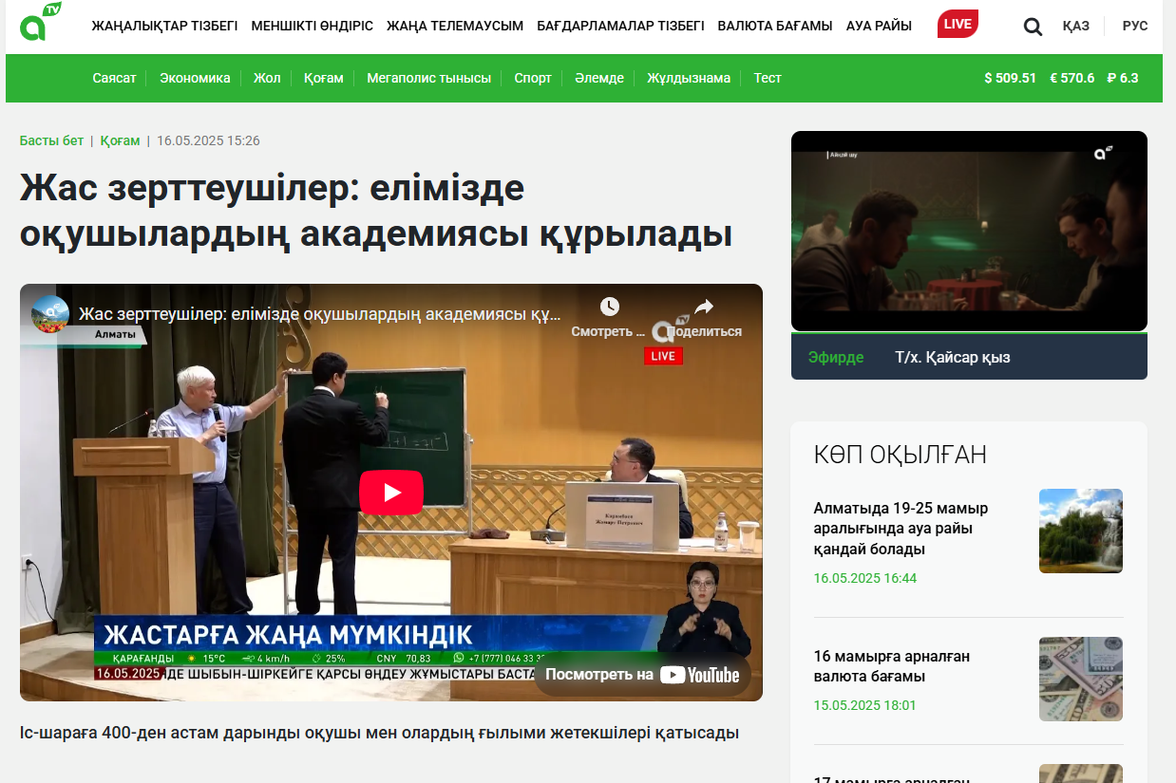Open YouTube channel avatar icon in video
This screenshot has width=1176, height=783.
(x=50, y=313)
